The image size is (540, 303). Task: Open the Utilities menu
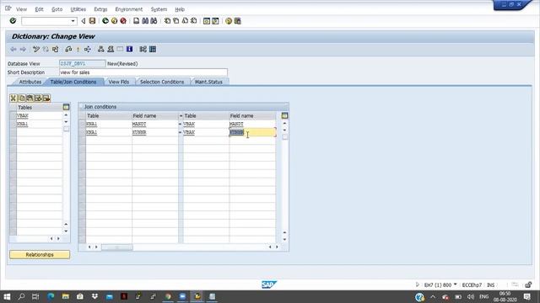78,9
